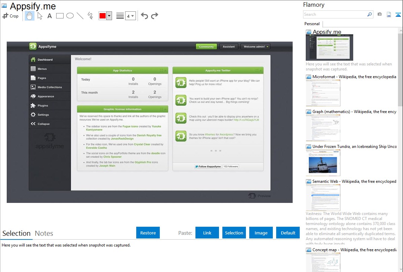Click the 153 followers counter
Viewport: 403px width, 272px height.
230,166
